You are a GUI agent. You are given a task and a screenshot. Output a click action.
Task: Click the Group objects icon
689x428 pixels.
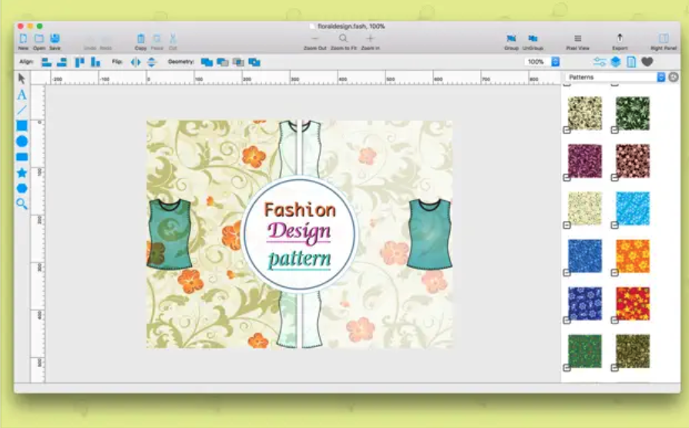pos(511,38)
